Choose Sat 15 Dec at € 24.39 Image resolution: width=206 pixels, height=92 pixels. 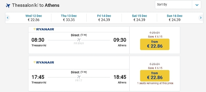tap(139, 18)
